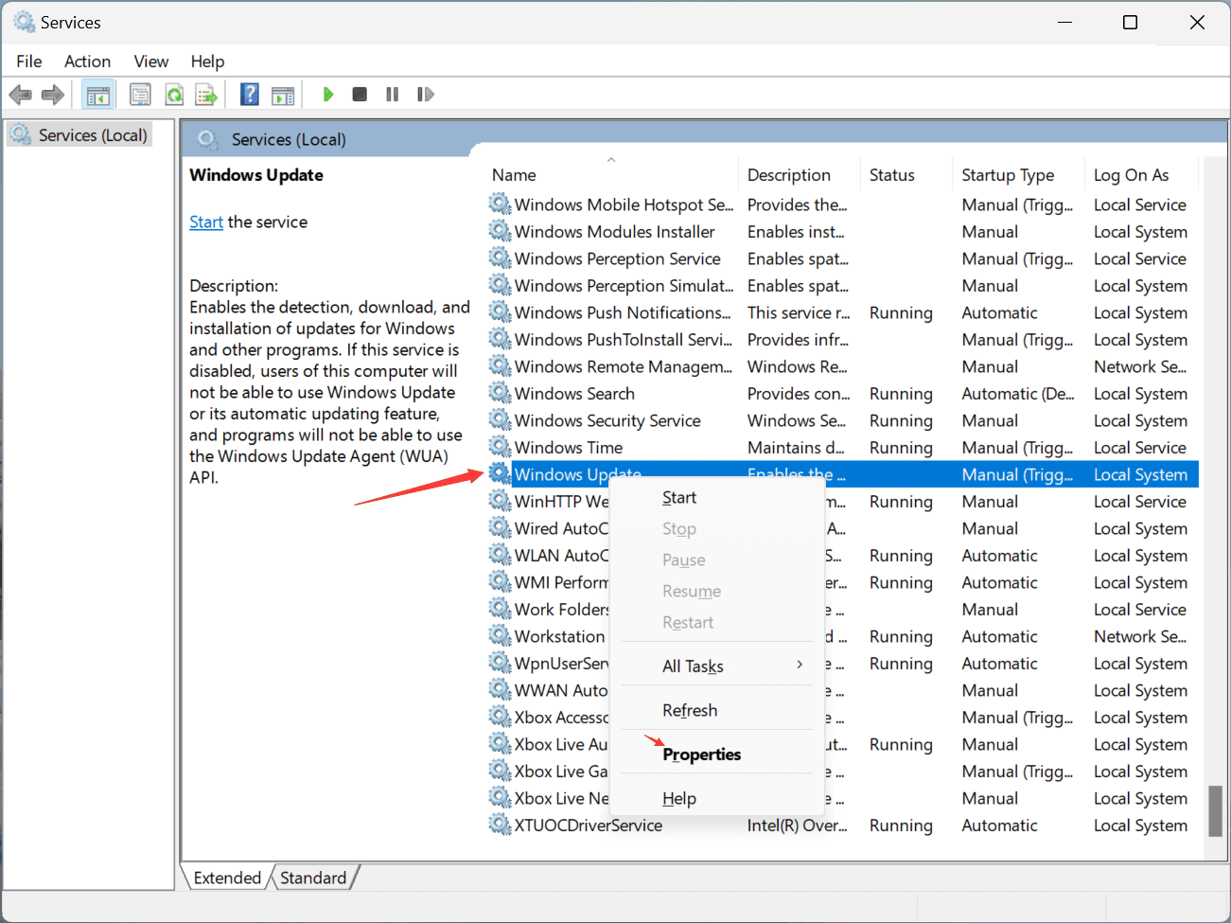Click the Start the service link
This screenshot has height=923, width=1231.
pyautogui.click(x=205, y=221)
